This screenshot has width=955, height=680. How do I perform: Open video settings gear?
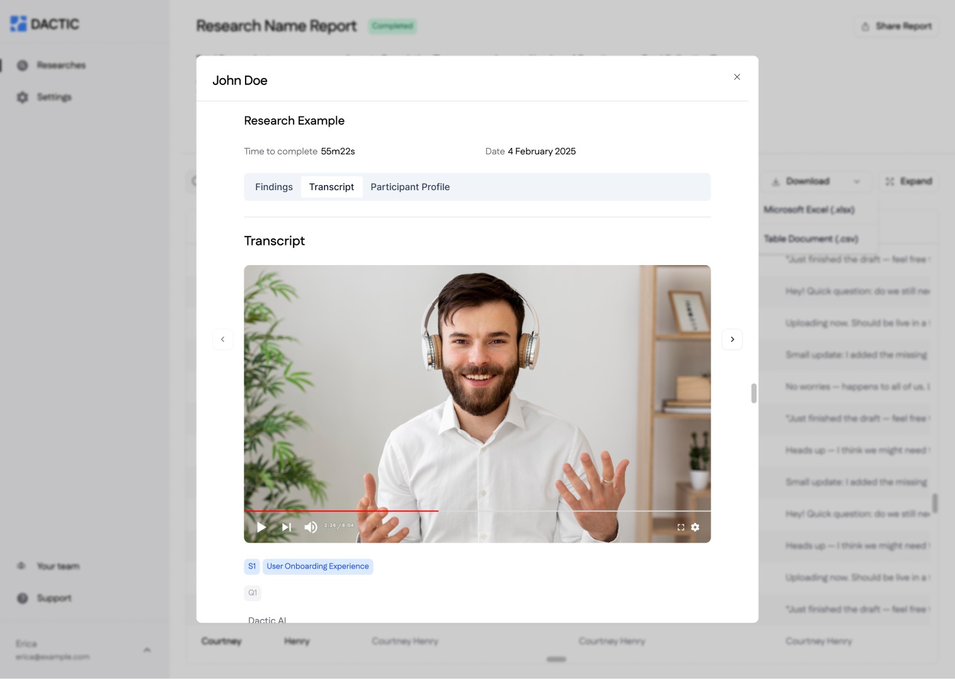(x=695, y=527)
